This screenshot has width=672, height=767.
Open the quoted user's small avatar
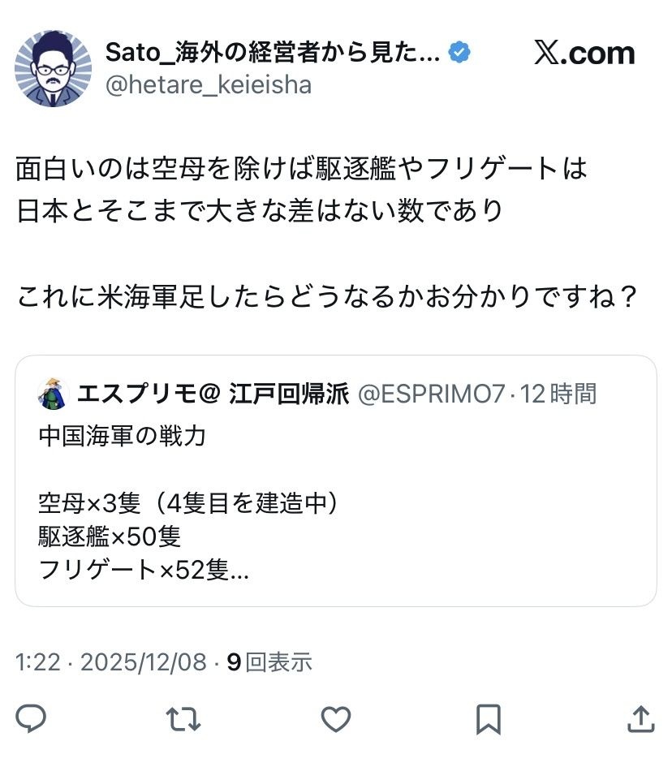54,394
